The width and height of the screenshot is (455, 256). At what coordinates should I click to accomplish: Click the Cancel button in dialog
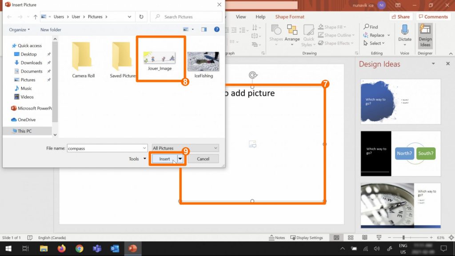click(x=203, y=159)
